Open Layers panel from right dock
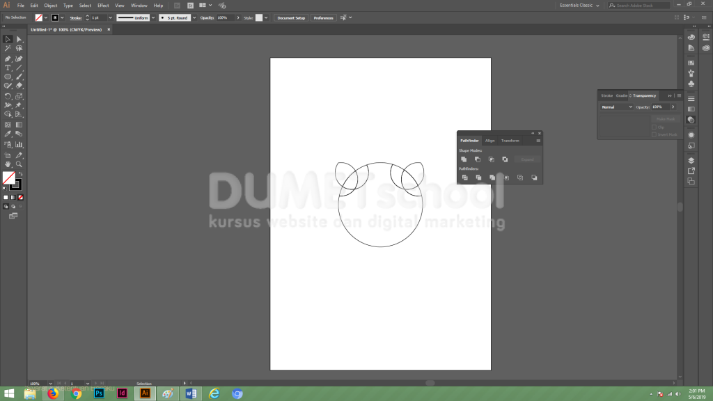Viewport: 713px width, 401px height. pyautogui.click(x=691, y=161)
